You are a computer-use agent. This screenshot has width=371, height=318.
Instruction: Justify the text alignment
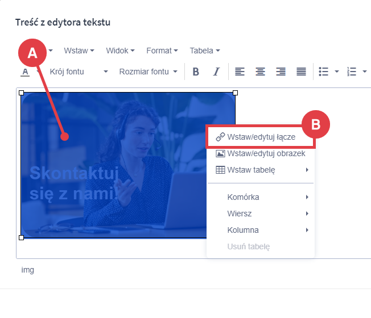[301, 72]
